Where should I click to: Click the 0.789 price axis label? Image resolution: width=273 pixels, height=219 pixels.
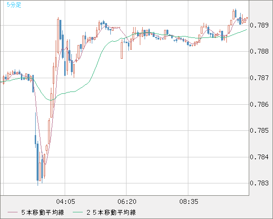(259, 25)
